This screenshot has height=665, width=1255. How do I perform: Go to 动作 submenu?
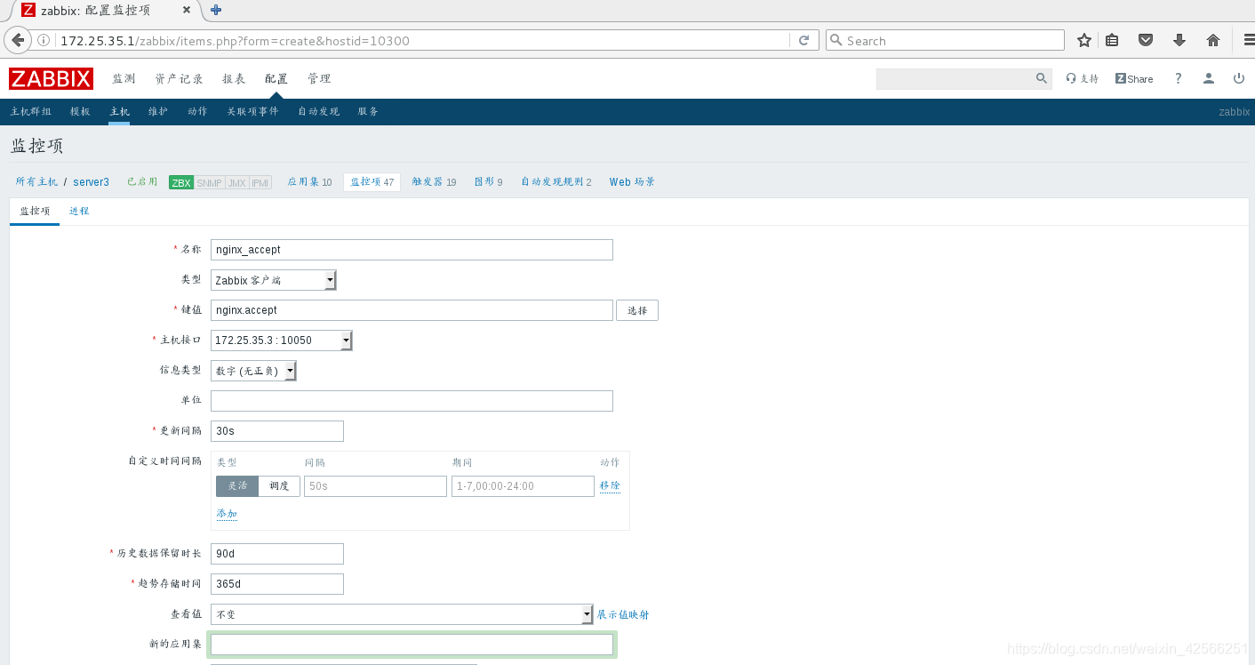click(x=197, y=111)
